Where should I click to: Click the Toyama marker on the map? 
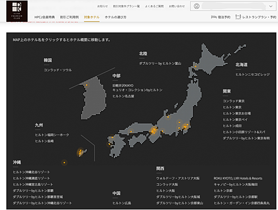[168, 117]
